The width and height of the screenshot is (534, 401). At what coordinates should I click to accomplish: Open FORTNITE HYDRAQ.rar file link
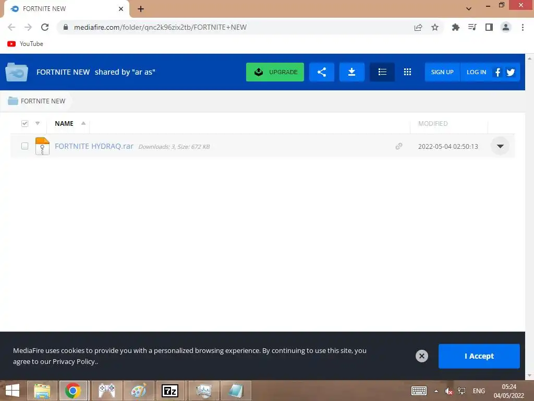[x=94, y=146]
